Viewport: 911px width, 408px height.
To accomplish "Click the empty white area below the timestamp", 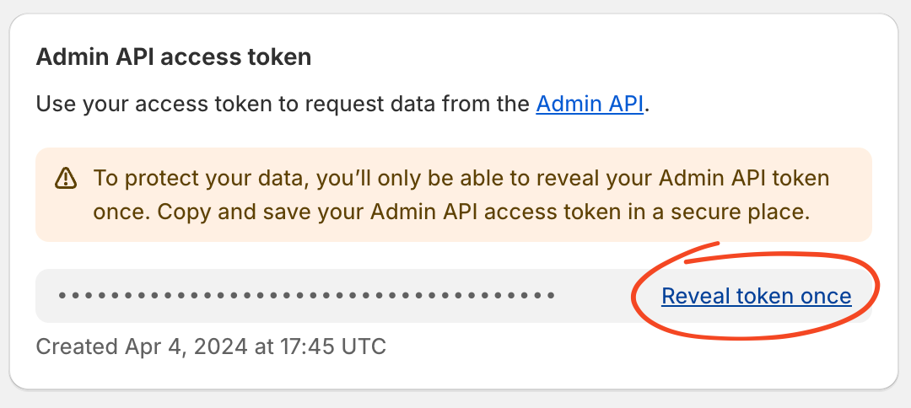I will coord(453,373).
